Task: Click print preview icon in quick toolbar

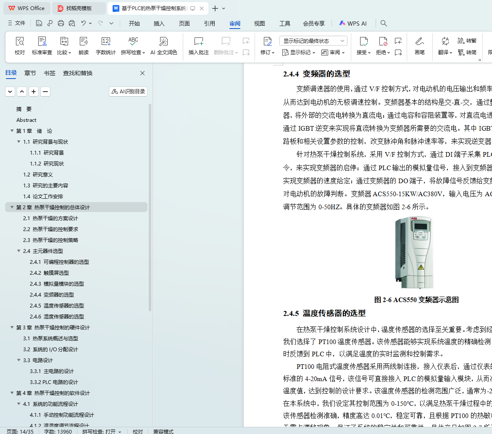Action: pos(72,23)
